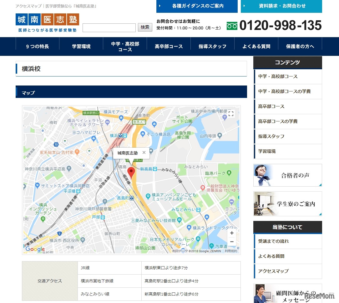This screenshot has width=339, height=303.
Task: Open 保護者の方へ navigation item
Action: (300, 46)
